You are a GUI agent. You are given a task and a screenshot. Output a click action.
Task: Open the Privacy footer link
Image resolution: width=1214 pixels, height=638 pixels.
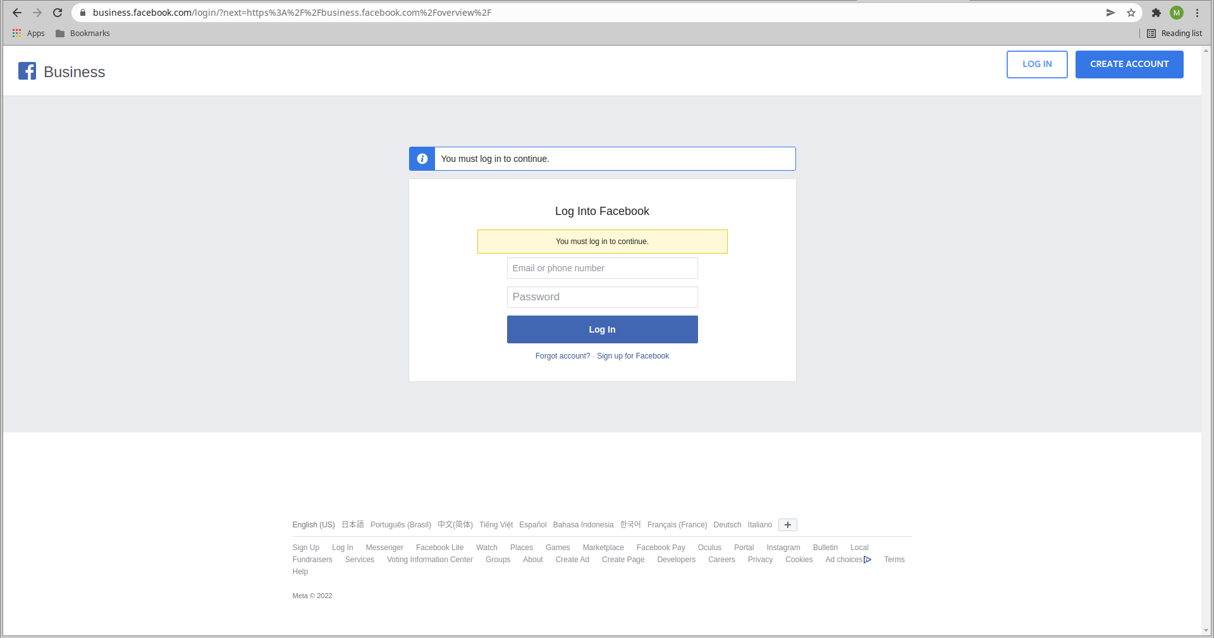tap(760, 560)
